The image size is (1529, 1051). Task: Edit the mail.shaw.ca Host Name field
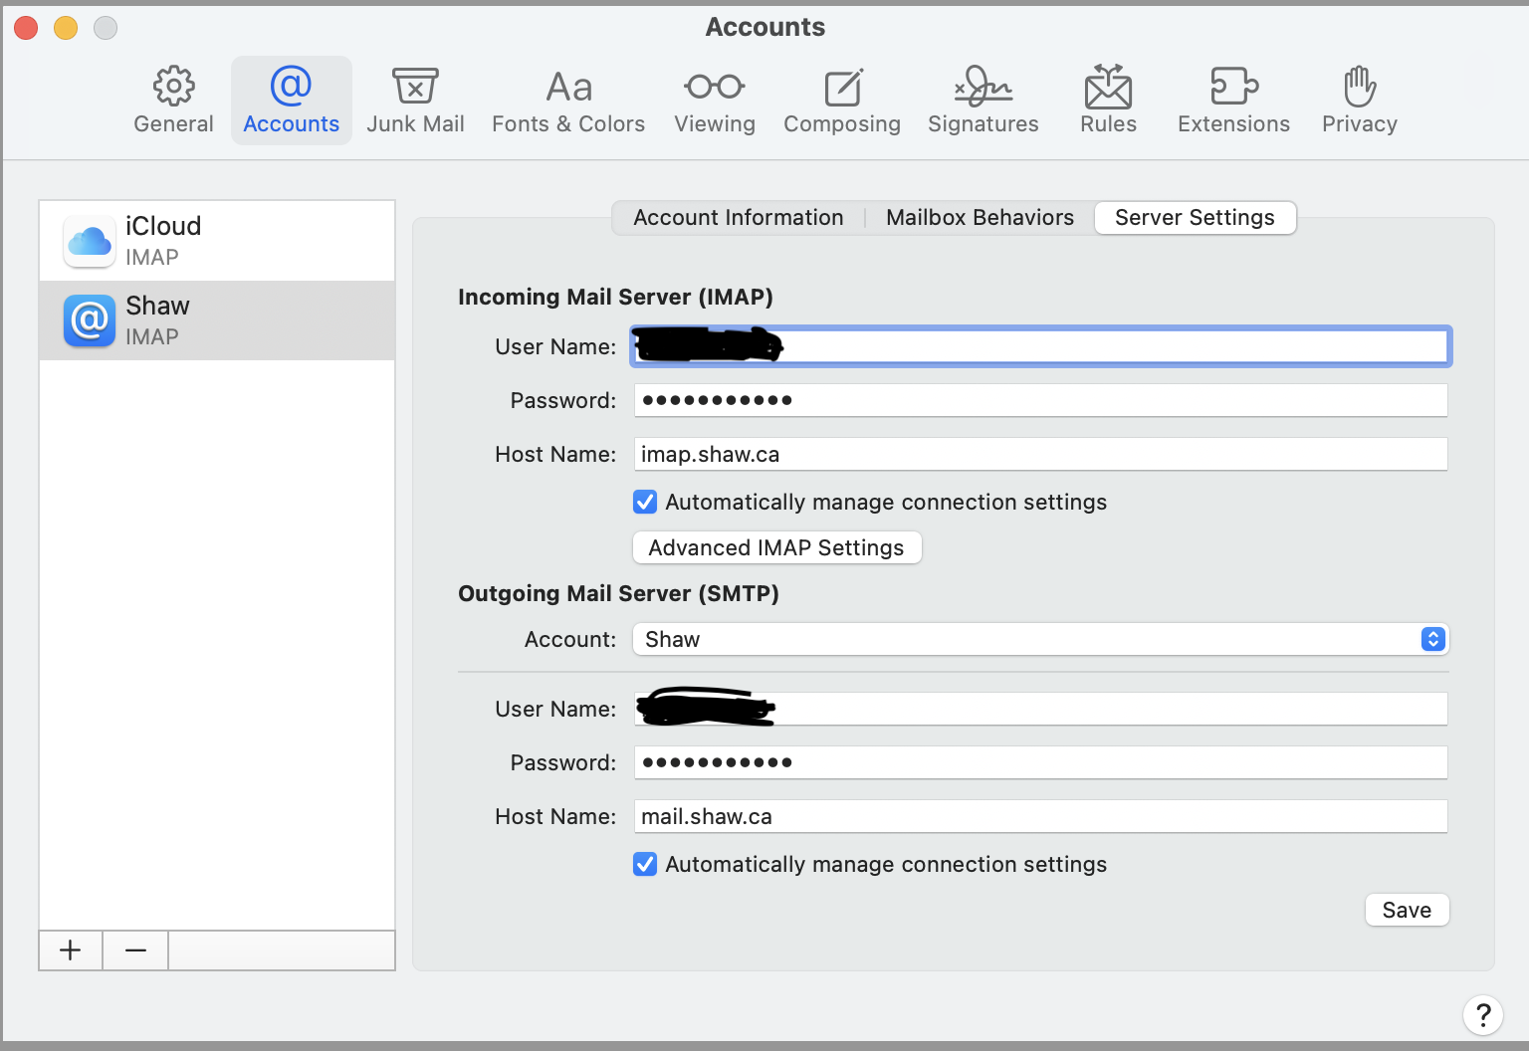click(1041, 816)
